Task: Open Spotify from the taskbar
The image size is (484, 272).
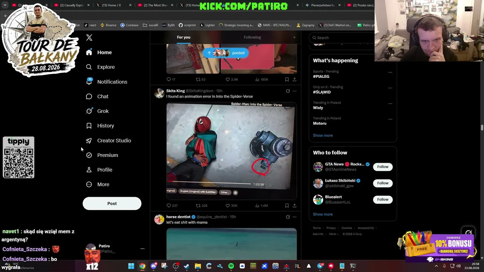Action: [231, 266]
